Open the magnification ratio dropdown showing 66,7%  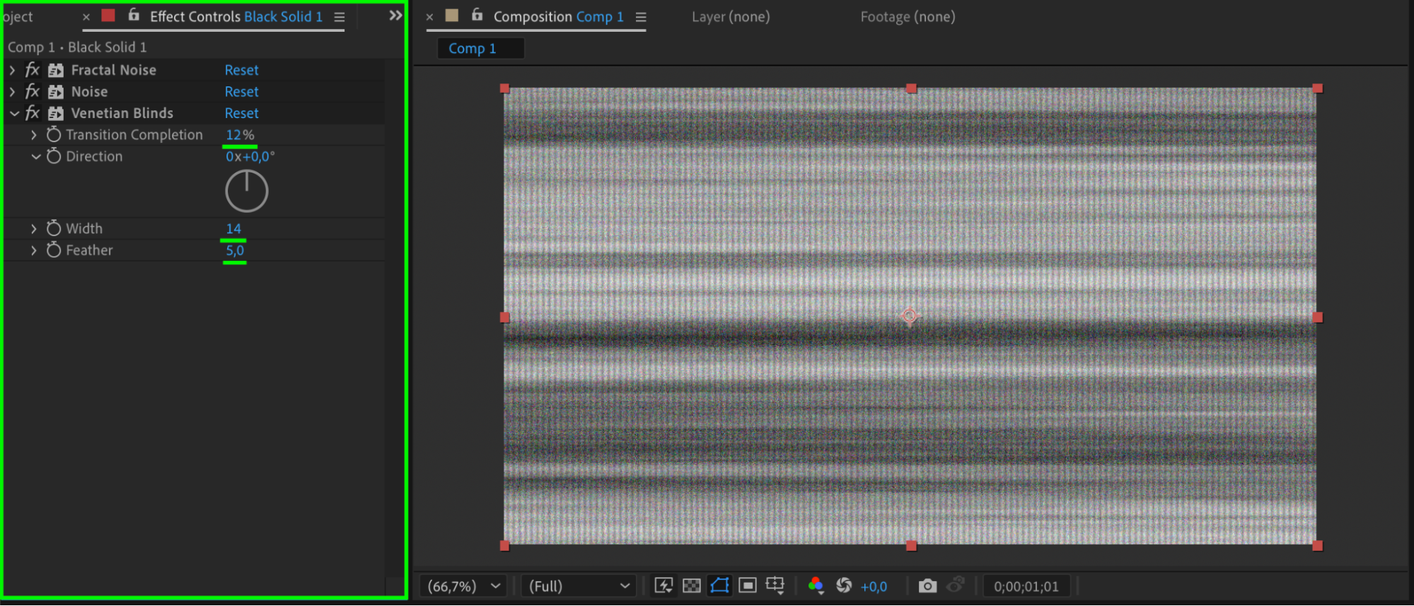464,586
